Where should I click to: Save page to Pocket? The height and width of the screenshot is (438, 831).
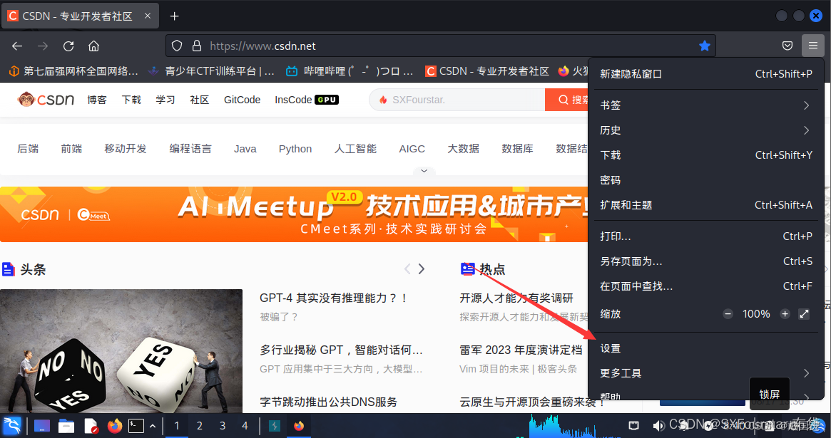coord(787,46)
